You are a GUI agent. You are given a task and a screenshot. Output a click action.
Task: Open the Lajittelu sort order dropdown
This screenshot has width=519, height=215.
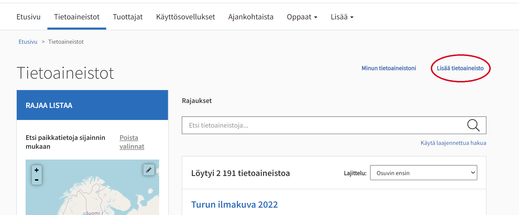(423, 173)
